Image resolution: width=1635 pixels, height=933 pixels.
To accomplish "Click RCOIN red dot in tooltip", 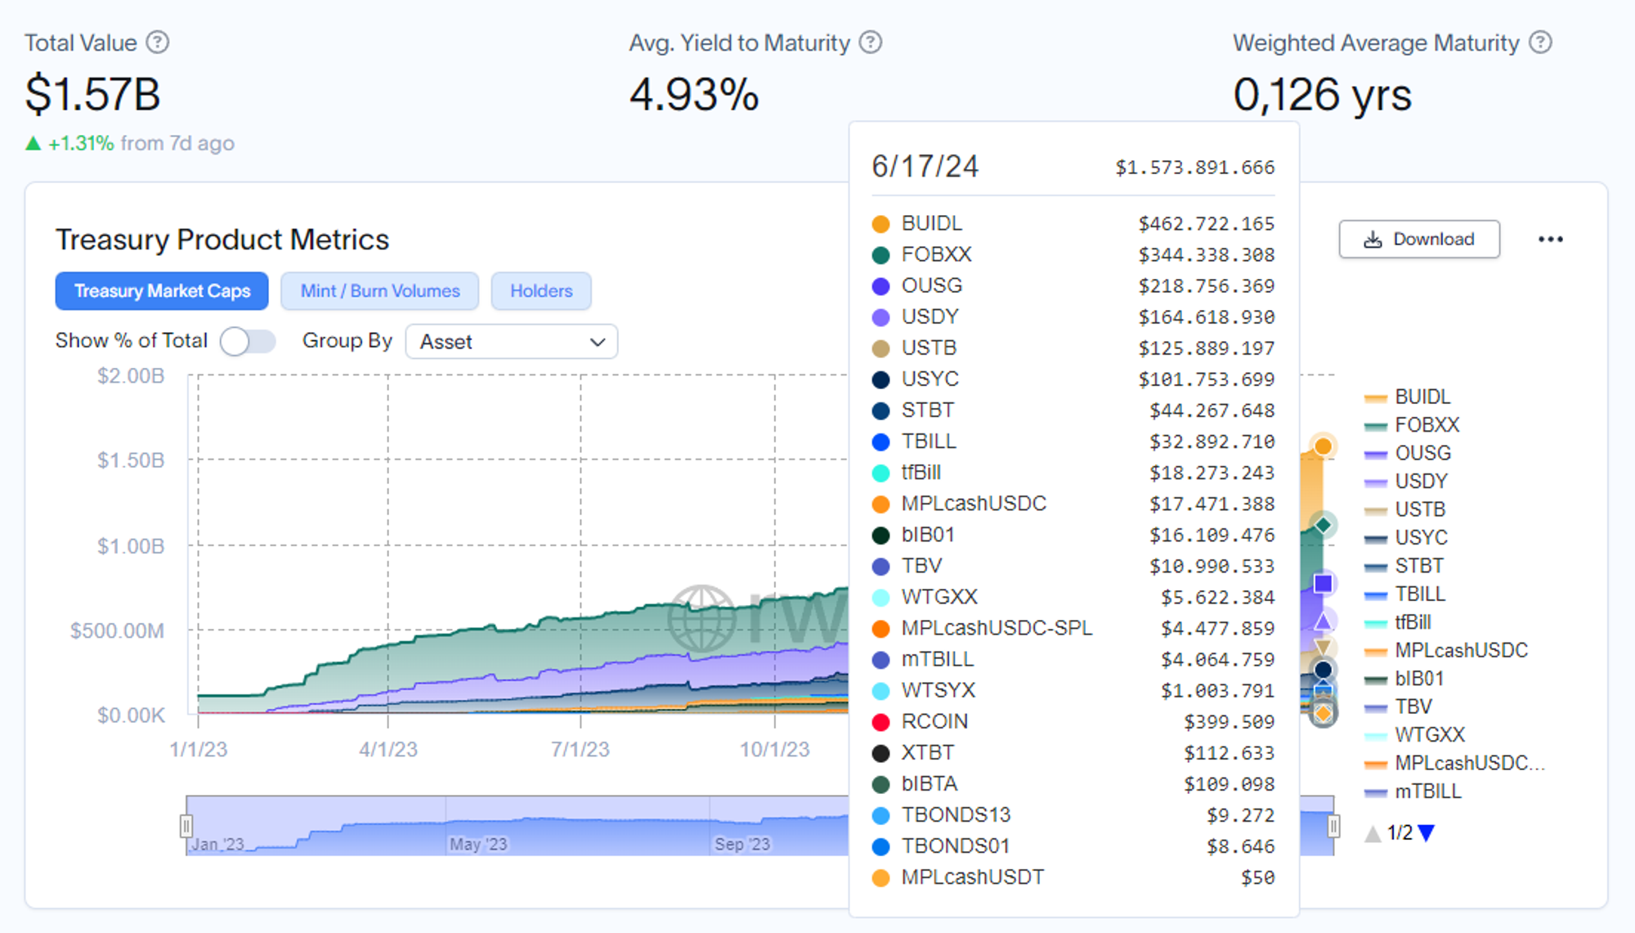I will [880, 722].
